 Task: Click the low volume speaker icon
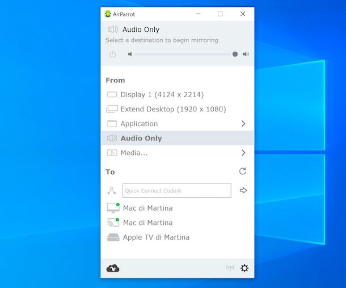point(130,54)
